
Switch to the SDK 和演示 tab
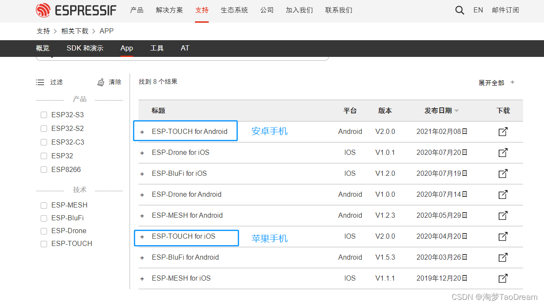[85, 48]
